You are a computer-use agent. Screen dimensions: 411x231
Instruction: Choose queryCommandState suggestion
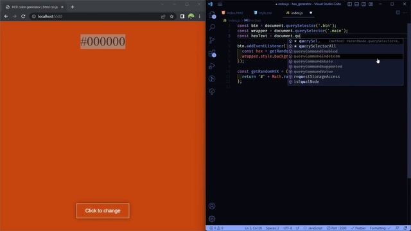tap(345, 62)
